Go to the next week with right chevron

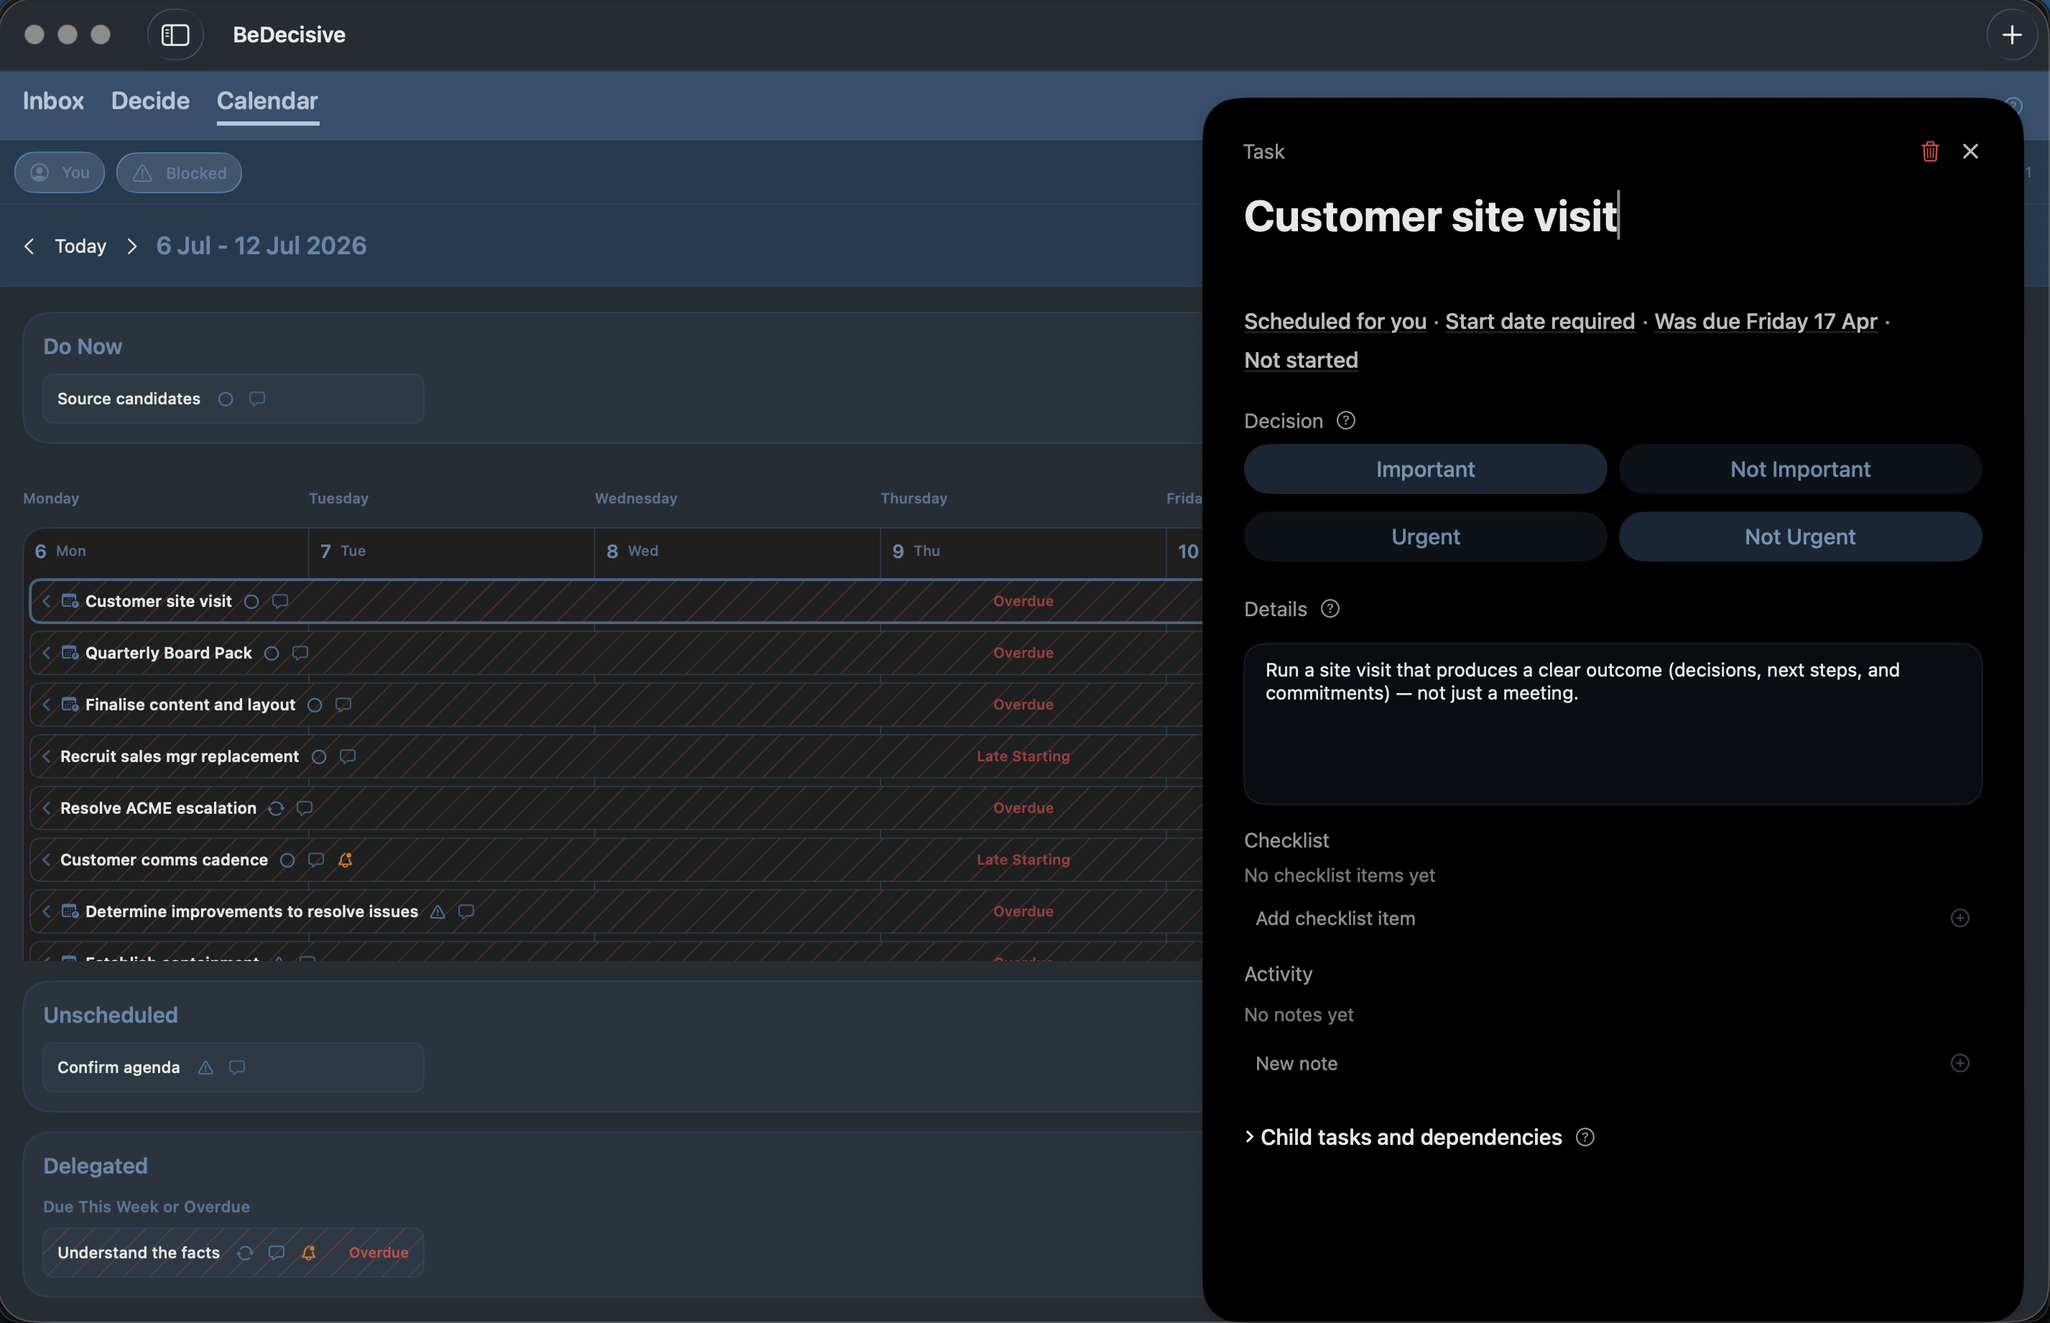click(131, 246)
